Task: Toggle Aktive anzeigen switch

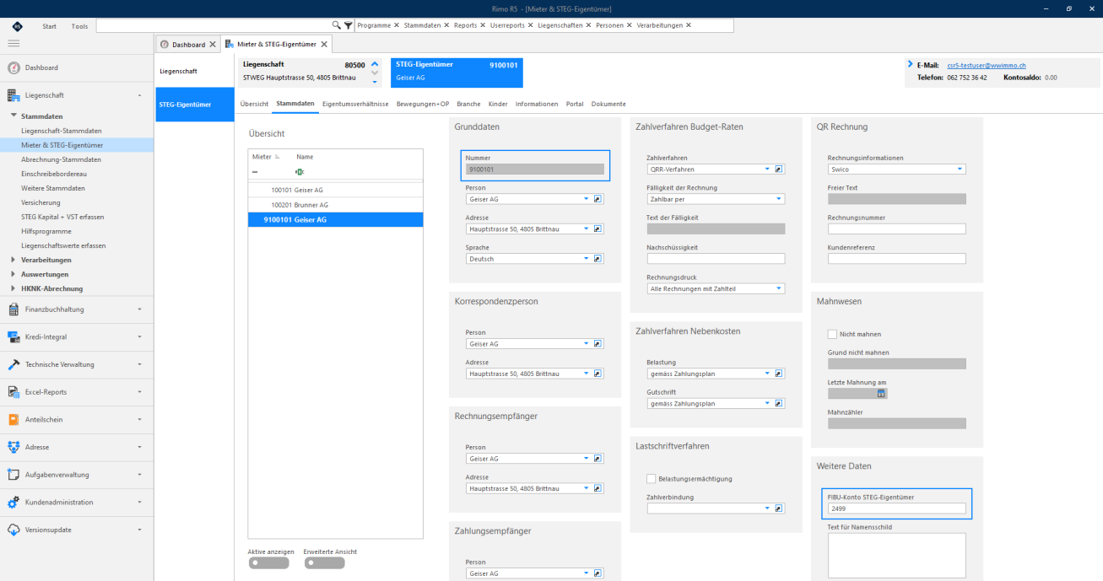Action: click(x=268, y=562)
